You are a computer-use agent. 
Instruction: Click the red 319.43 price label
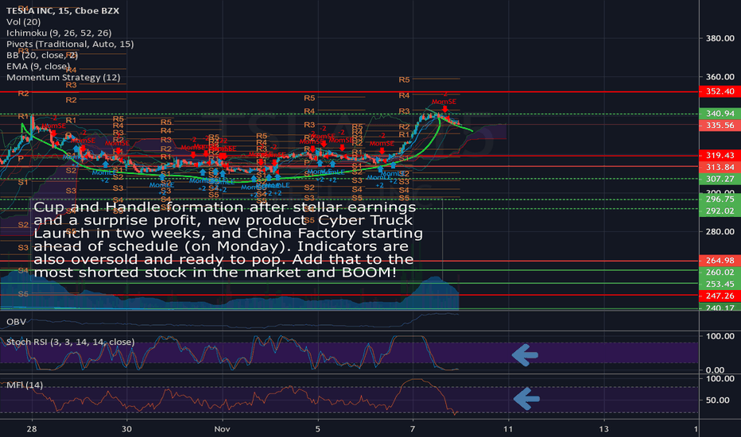pyautogui.click(x=720, y=156)
